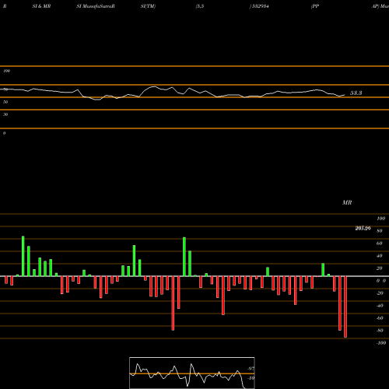Click the "SI & MR" header text
The width and height of the screenshot is (389, 389).
coord(41,6)
